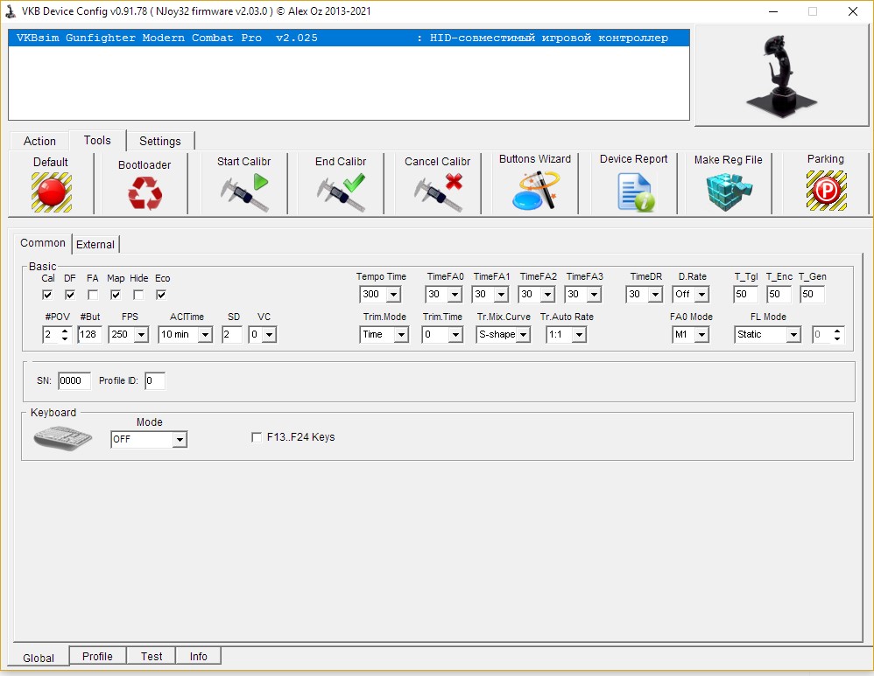Expand the Tr.Mix.Curve S-shape dropdown

coord(524,335)
